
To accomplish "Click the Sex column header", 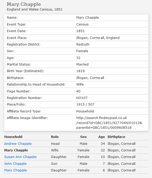I will coord(83,137).
